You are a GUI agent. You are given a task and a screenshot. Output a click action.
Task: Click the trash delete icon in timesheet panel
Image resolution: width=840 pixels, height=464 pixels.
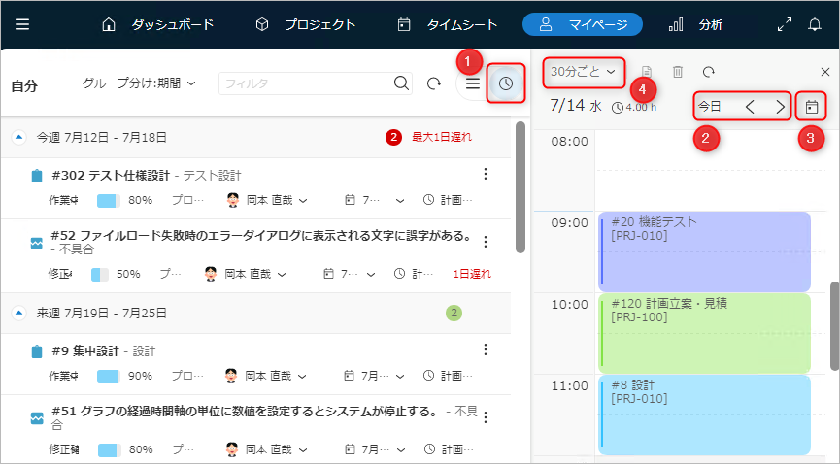coord(678,72)
